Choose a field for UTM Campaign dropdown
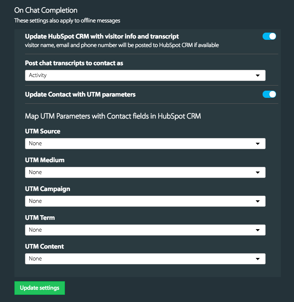This screenshot has height=302, width=294. (145, 201)
